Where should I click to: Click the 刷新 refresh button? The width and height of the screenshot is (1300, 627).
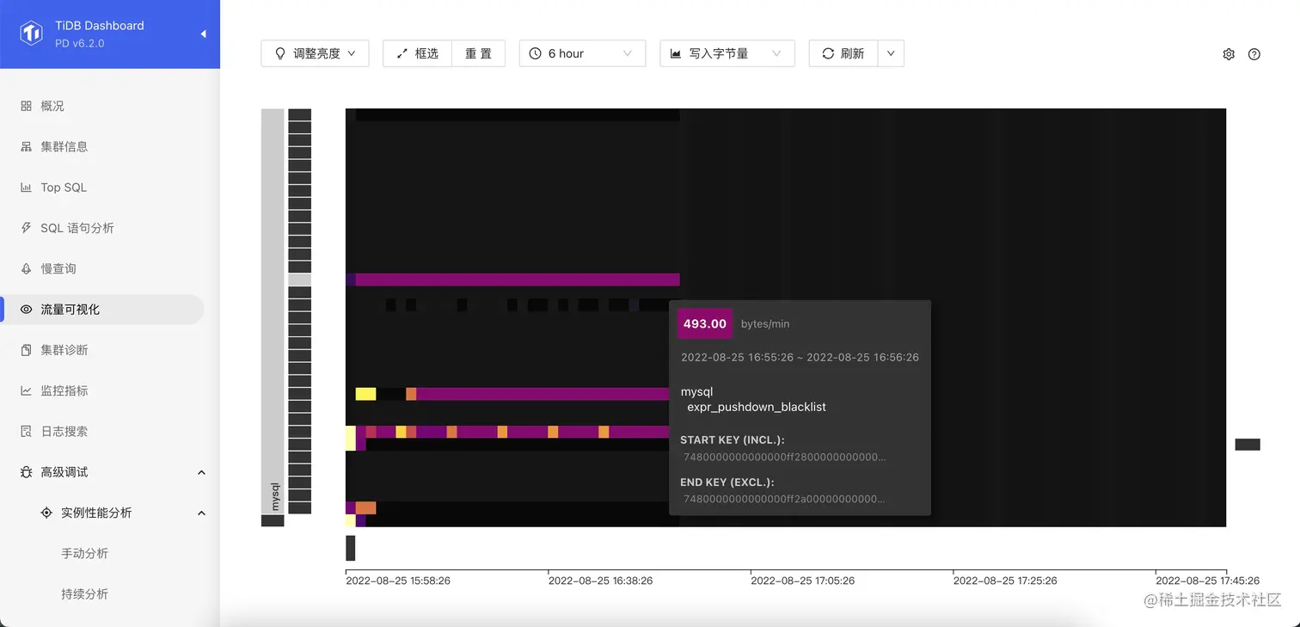(x=843, y=53)
